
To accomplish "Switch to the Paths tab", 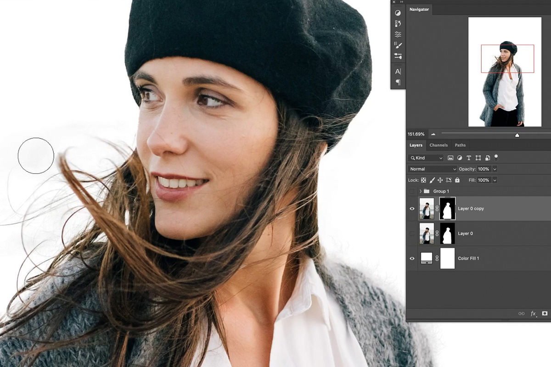I will pos(460,145).
